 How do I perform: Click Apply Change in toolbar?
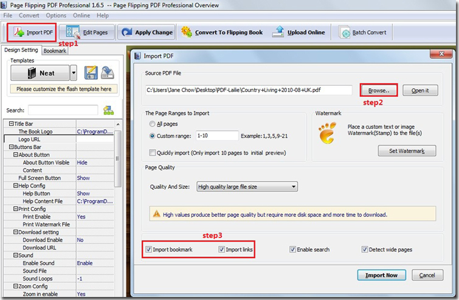tap(147, 32)
